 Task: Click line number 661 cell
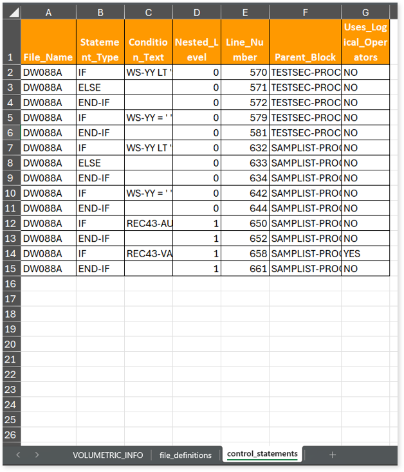pyautogui.click(x=244, y=269)
